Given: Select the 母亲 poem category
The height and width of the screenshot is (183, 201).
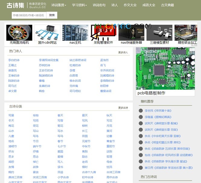Looking at the screenshot, I should [x=109, y=162].
